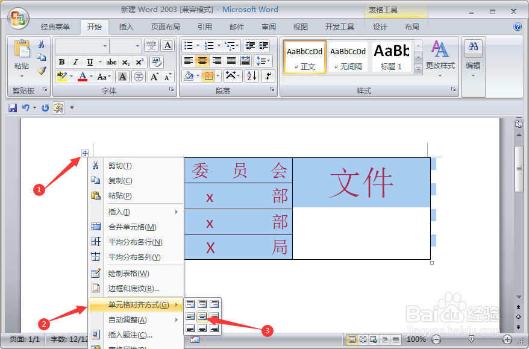Click the center alignment icon in paragraph group
The width and height of the screenshot is (529, 349).
pyautogui.click(x=204, y=61)
